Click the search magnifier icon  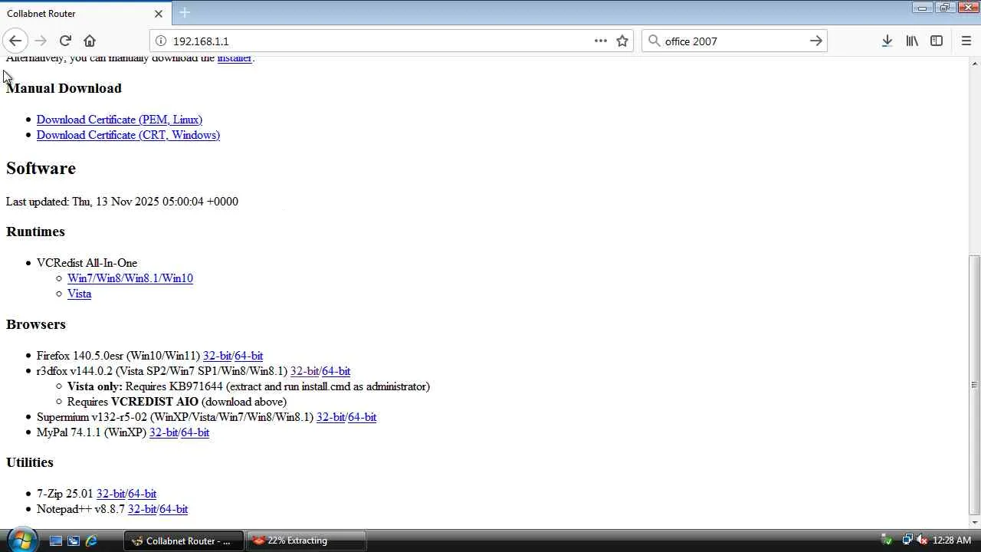[x=654, y=41]
